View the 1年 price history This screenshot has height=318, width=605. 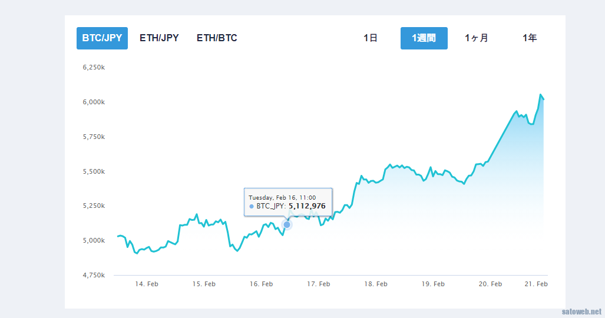pos(530,38)
